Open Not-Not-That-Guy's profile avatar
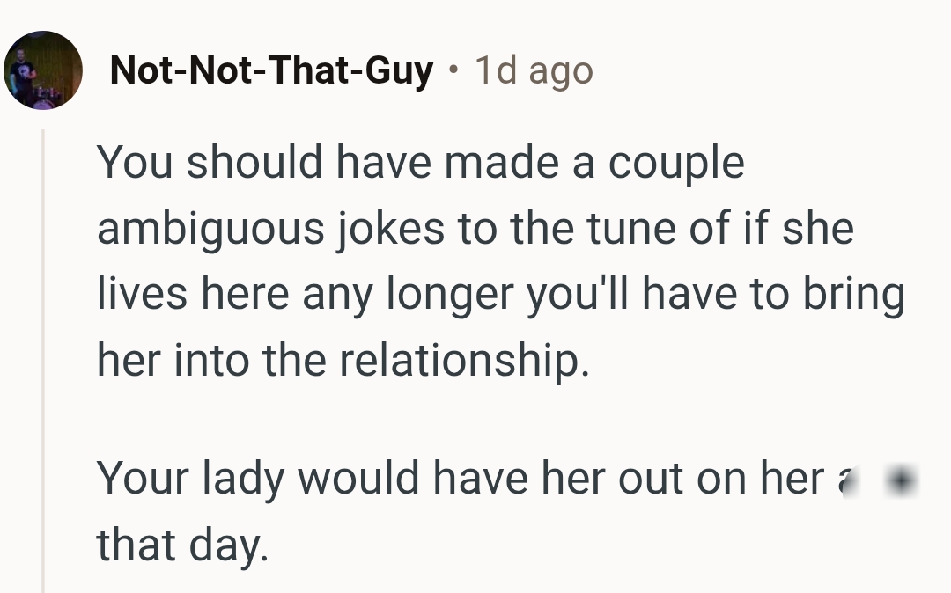Screen dimensions: 951x593 [x=44, y=70]
